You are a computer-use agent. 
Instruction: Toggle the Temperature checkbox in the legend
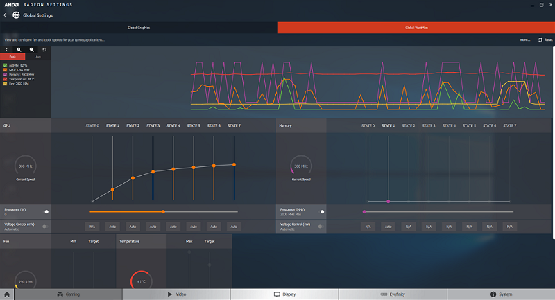[x=6, y=79]
